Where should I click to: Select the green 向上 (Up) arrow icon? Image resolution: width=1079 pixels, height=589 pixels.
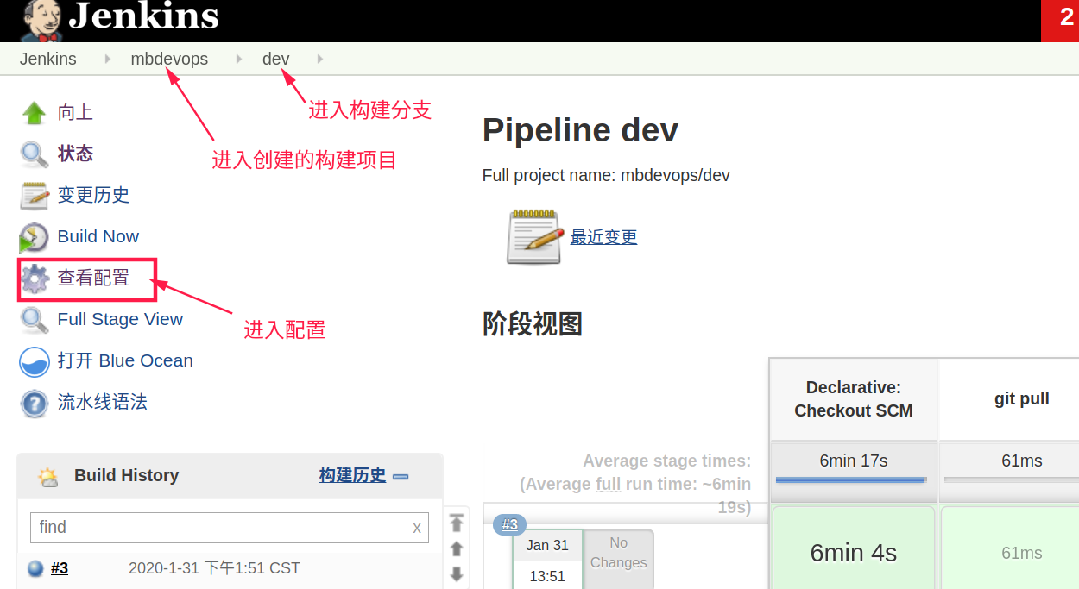coord(32,110)
